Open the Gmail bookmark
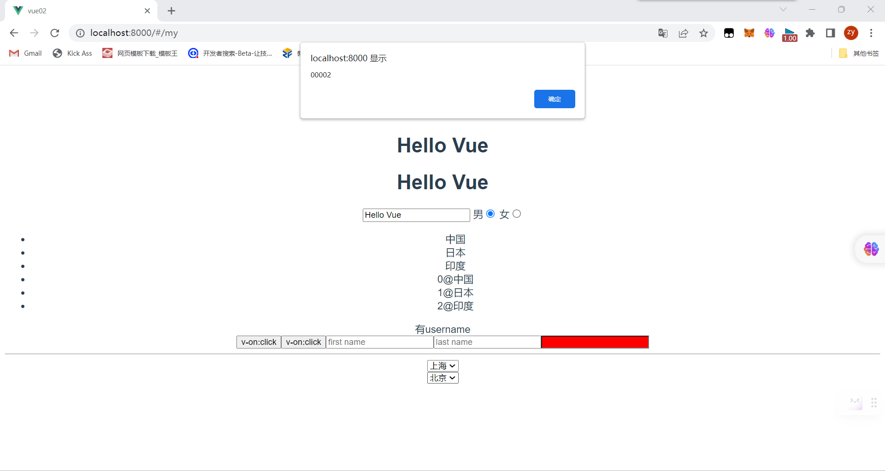The width and height of the screenshot is (885, 471). 26,53
